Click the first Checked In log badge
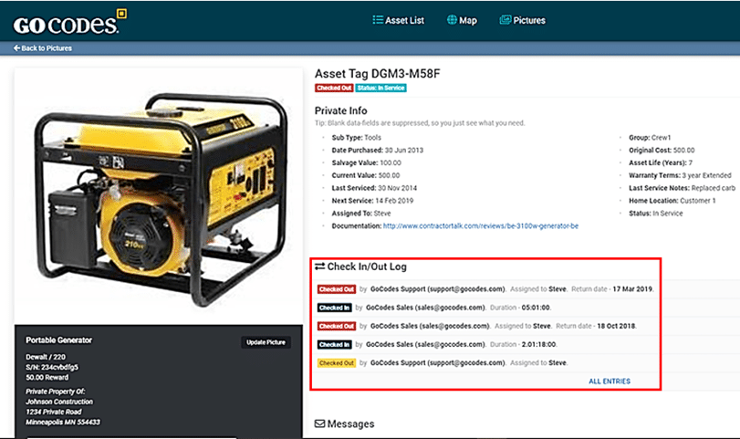740x439 pixels. pyautogui.click(x=334, y=308)
